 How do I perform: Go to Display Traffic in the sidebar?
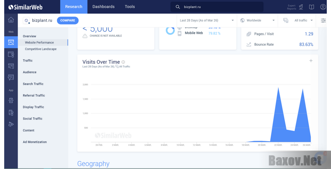pos(33,107)
